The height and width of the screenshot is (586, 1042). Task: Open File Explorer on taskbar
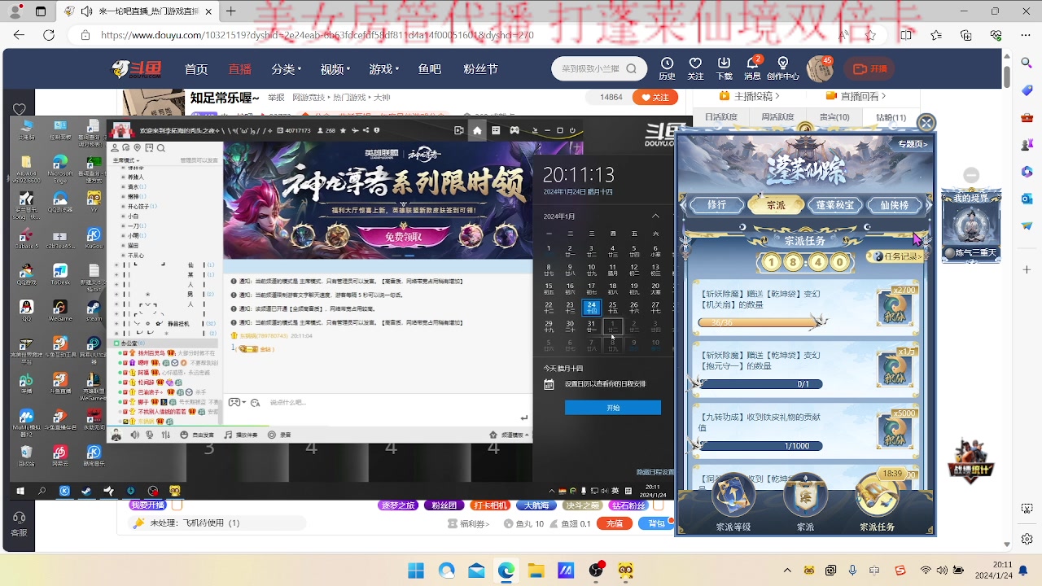pos(536,571)
